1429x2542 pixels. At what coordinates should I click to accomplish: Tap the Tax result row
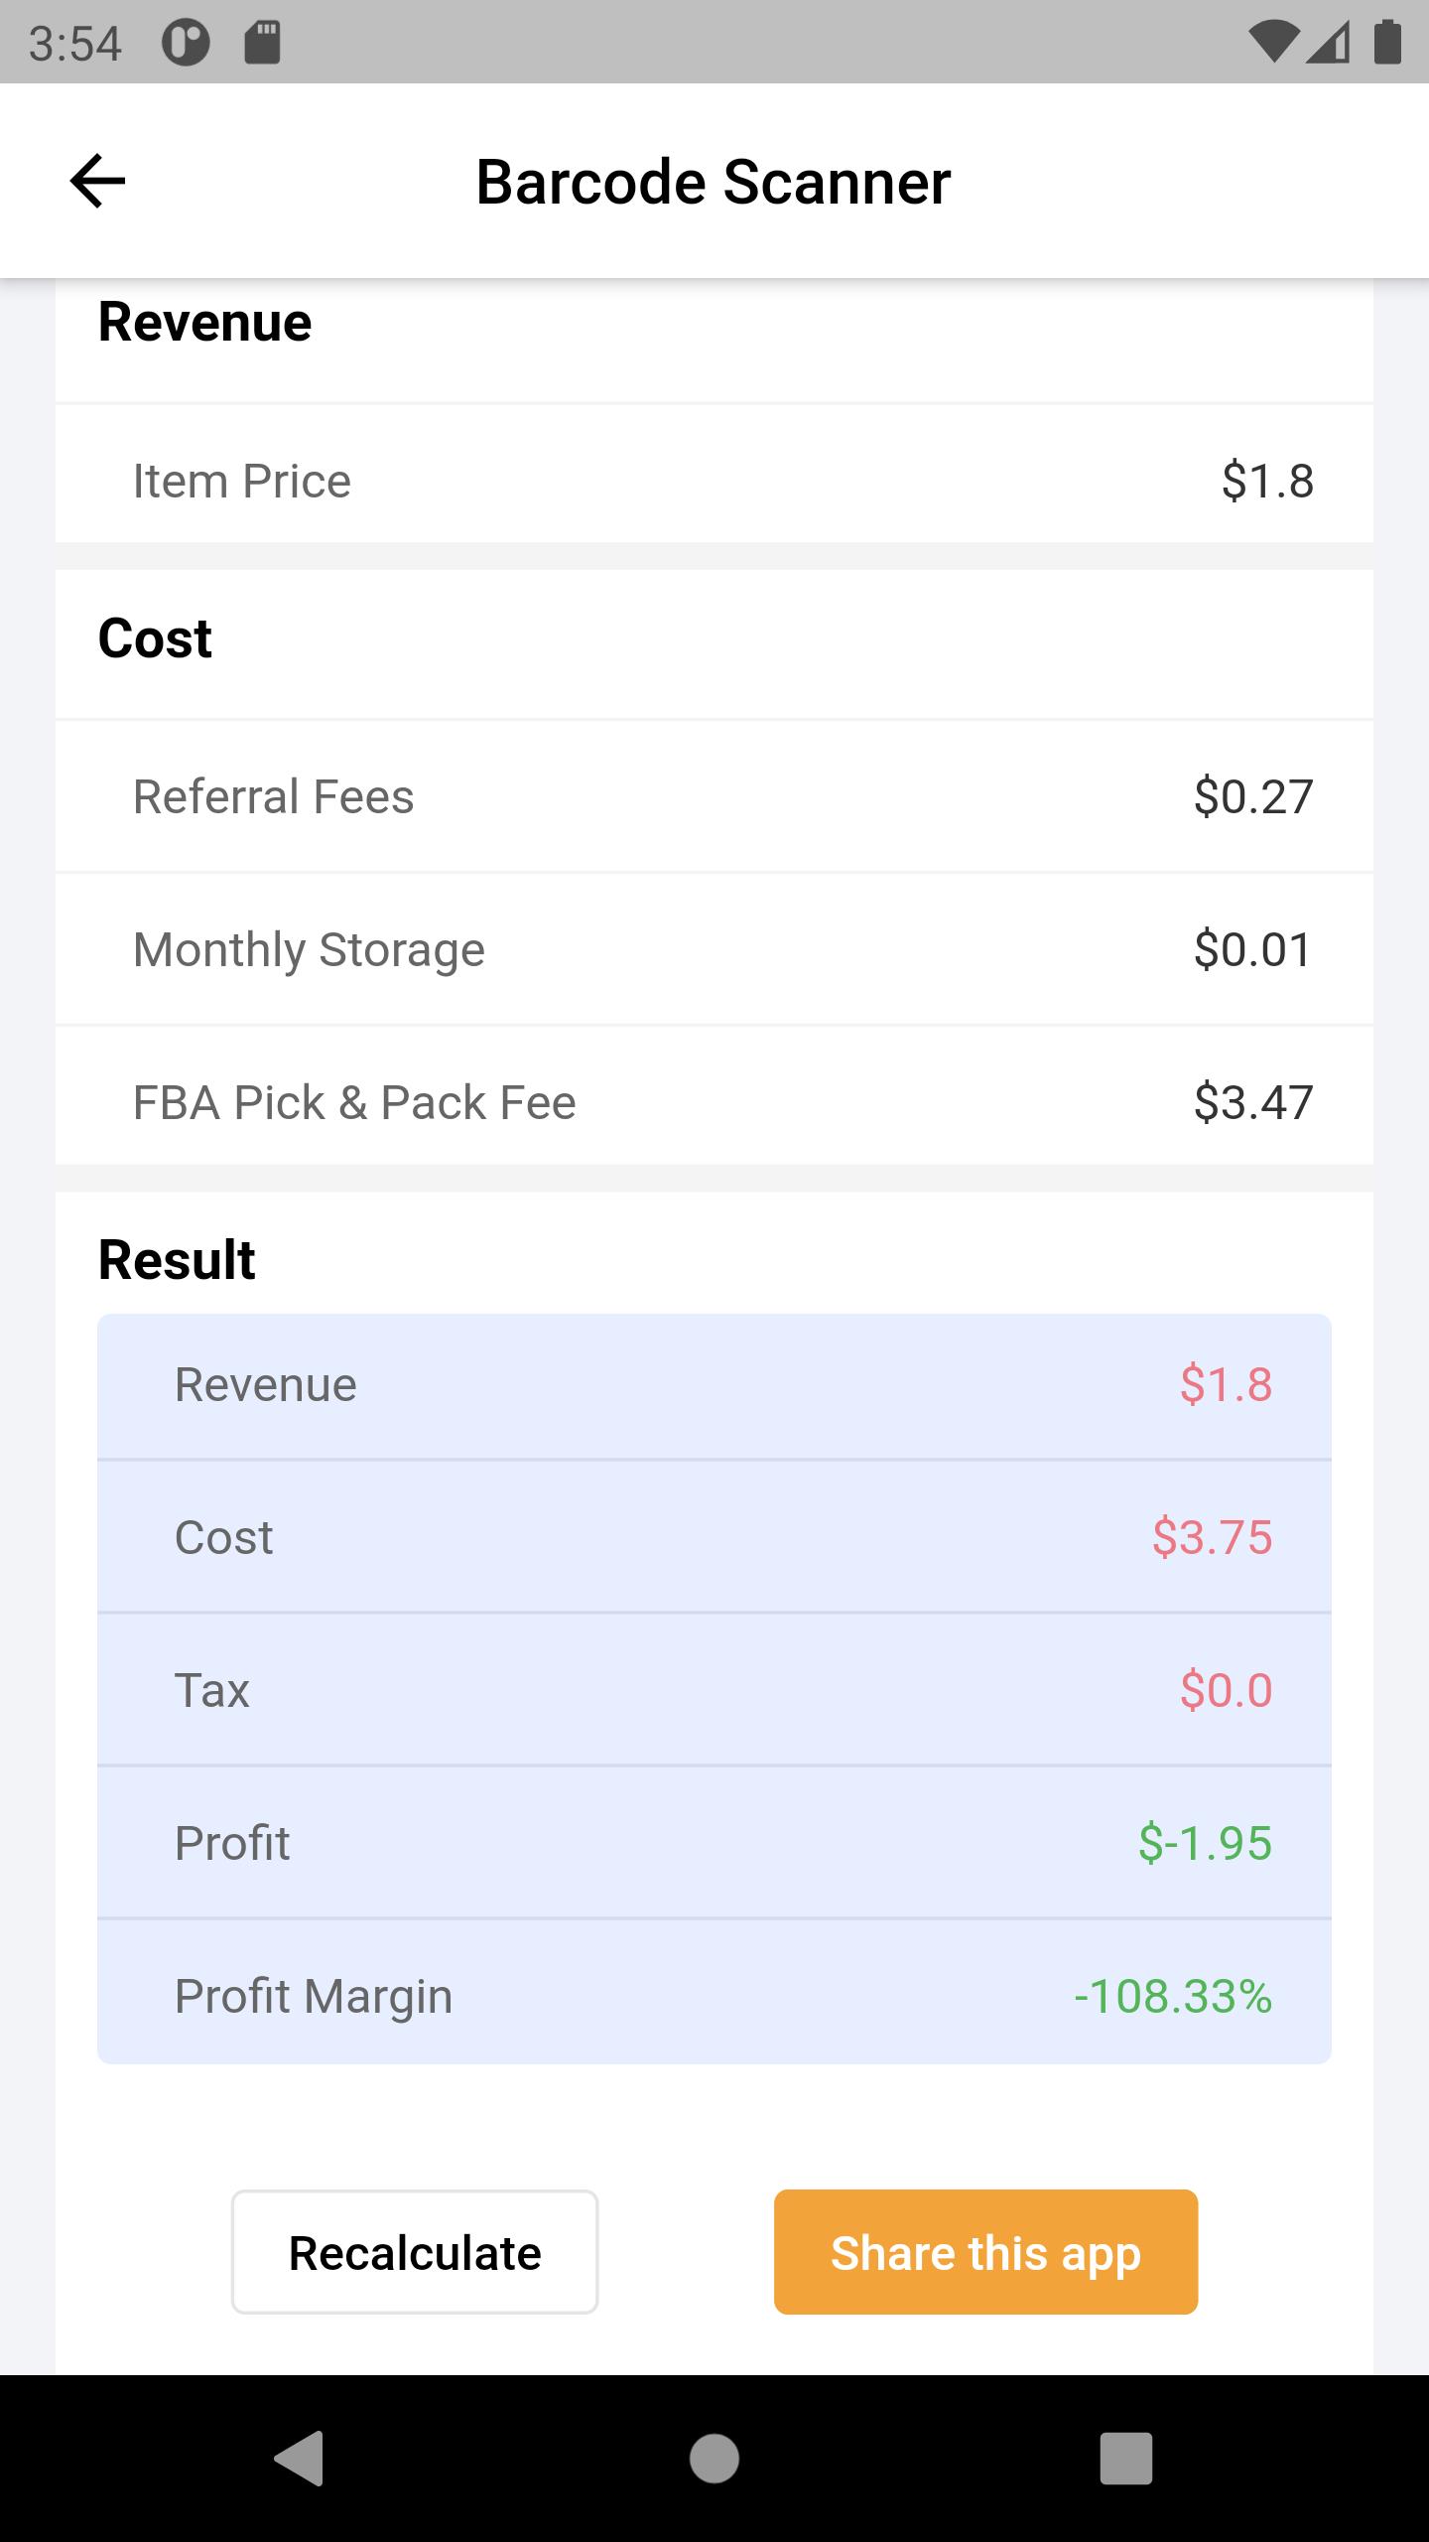pos(714,1690)
